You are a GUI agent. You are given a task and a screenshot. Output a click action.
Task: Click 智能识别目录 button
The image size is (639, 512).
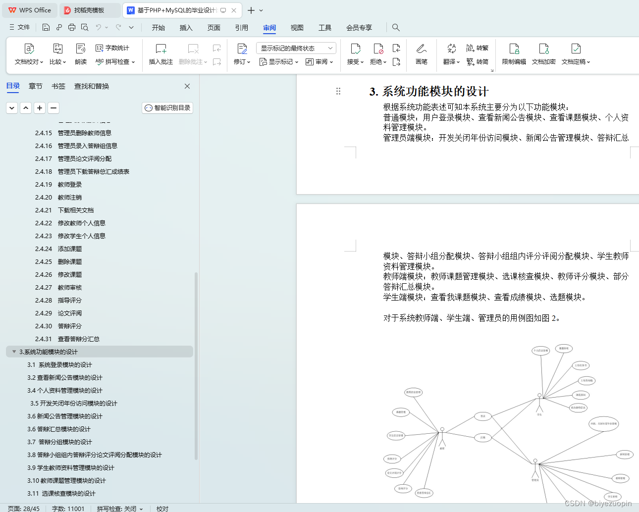point(167,108)
